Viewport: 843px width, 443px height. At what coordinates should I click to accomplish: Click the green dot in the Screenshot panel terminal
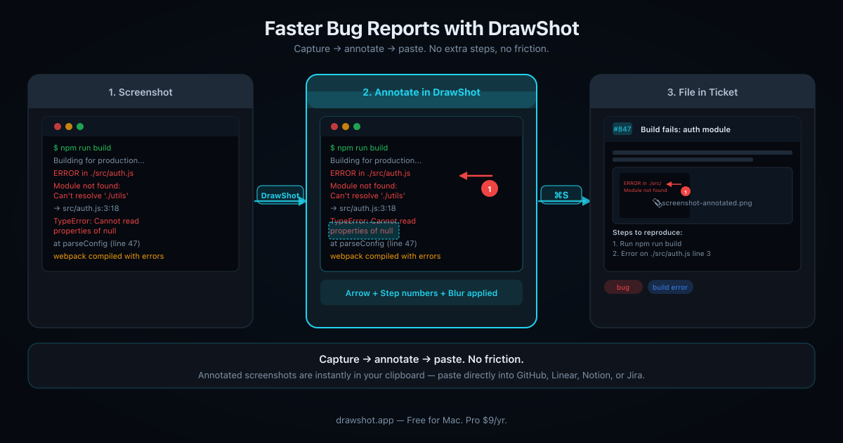click(x=80, y=127)
